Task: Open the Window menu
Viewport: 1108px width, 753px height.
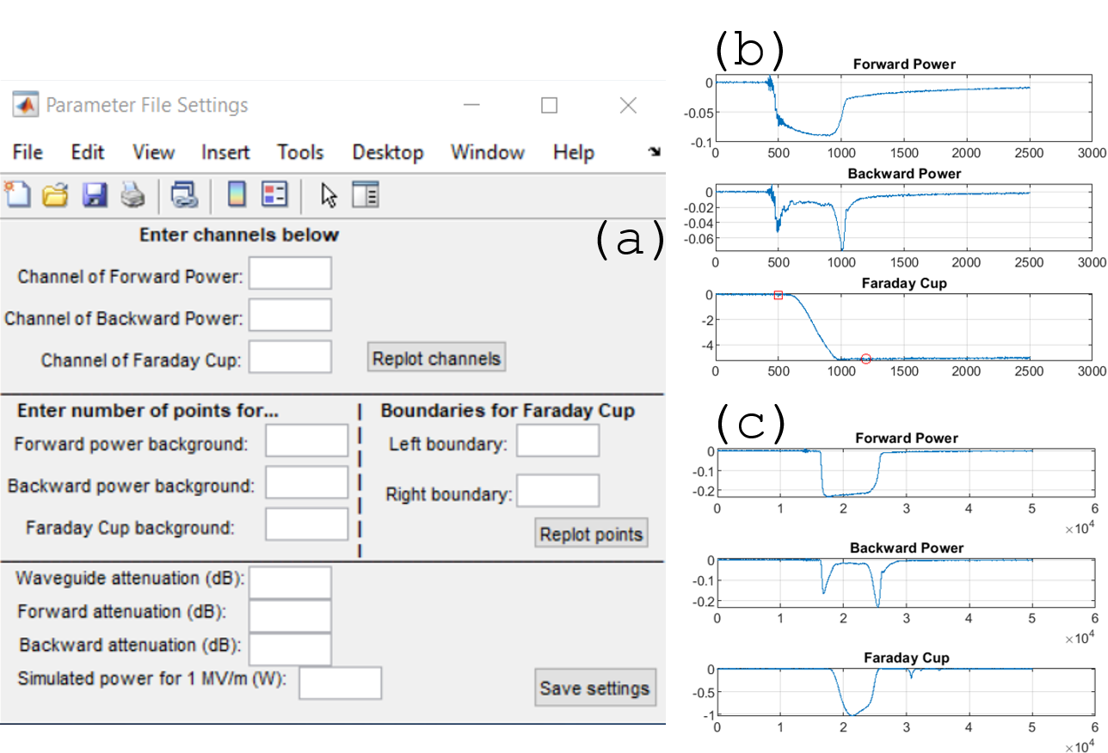Action: (488, 152)
